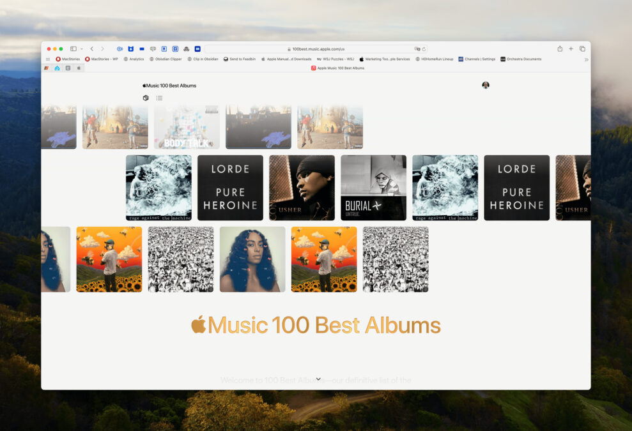The width and height of the screenshot is (632, 431).
Task: Toggle the Safari sidebar
Action: (73, 49)
